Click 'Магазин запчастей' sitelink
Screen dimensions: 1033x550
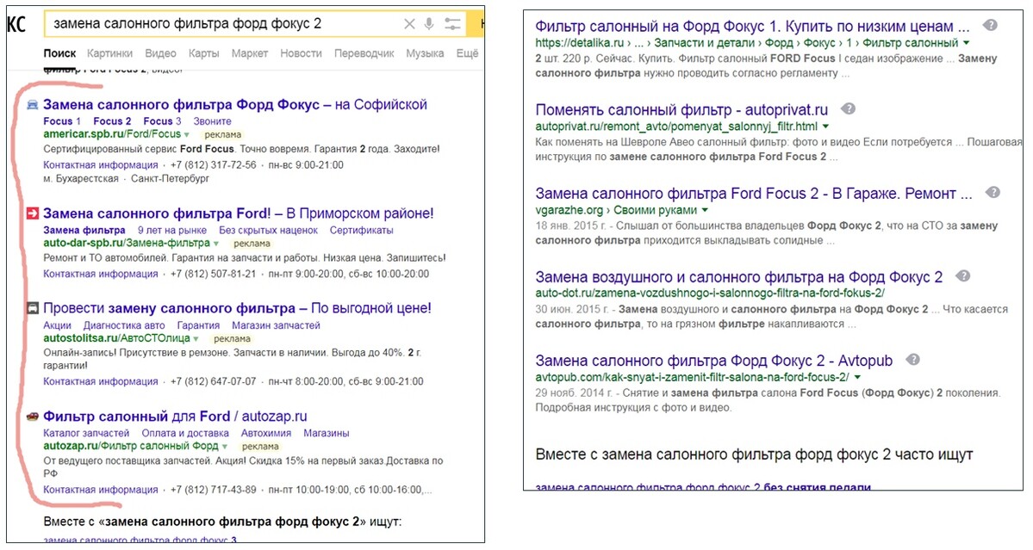276,325
